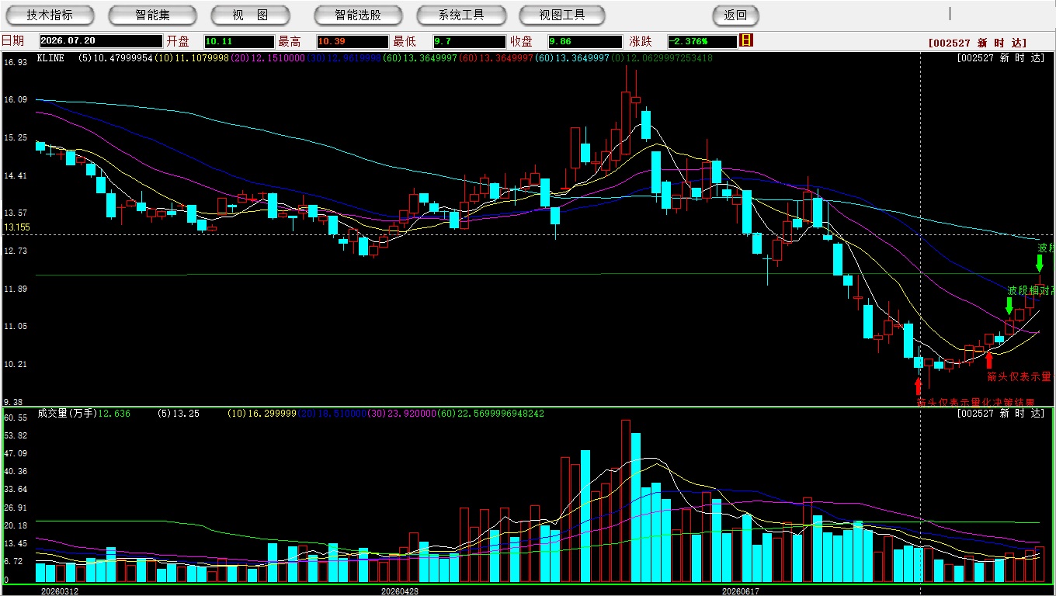The image size is (1056, 596).
Task: Click the yellow 日 period icon
Action: pyautogui.click(x=746, y=40)
